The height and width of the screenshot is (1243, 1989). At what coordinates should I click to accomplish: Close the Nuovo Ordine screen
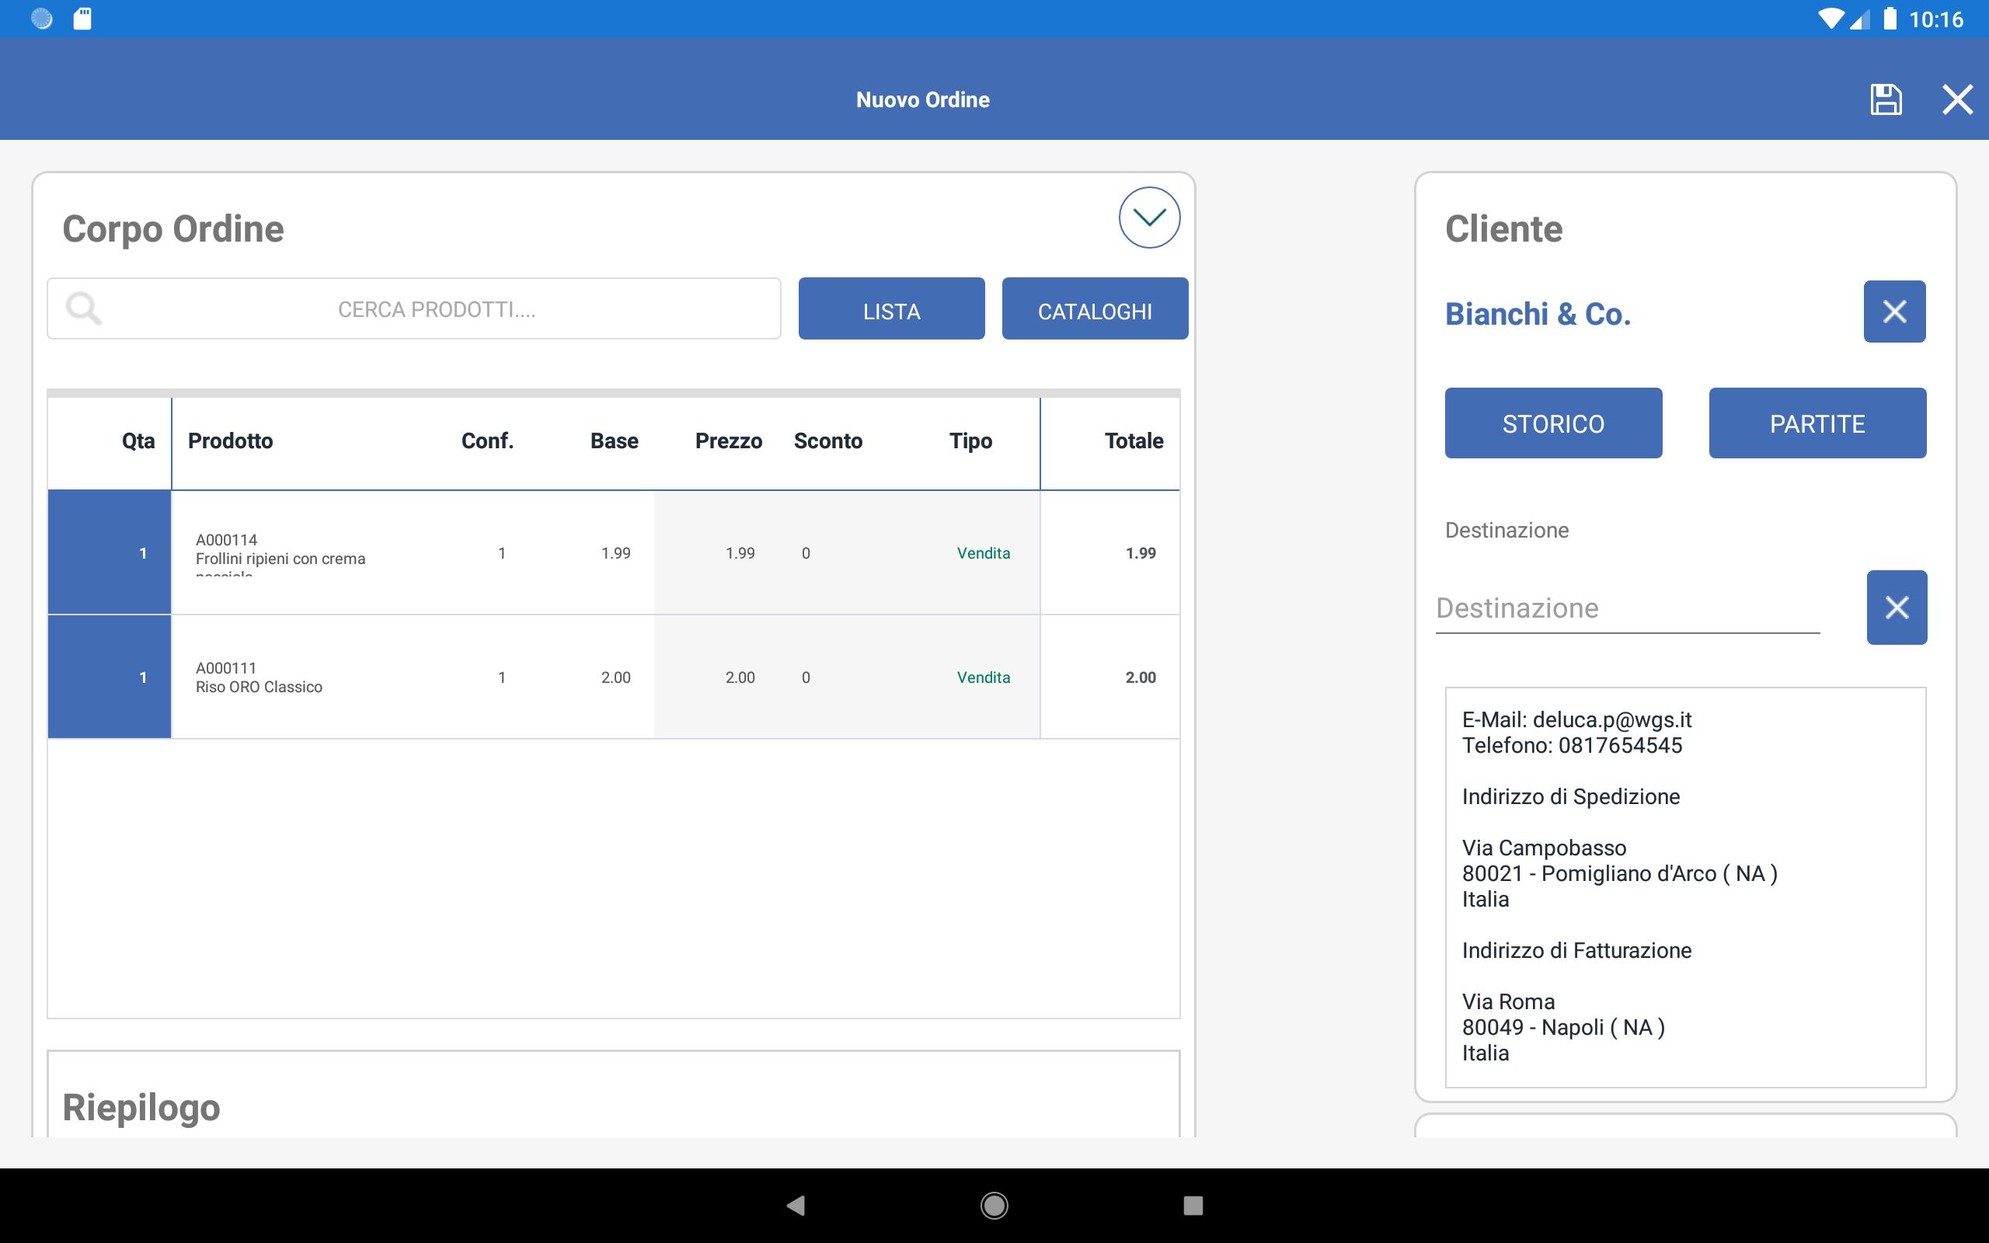tap(1957, 99)
